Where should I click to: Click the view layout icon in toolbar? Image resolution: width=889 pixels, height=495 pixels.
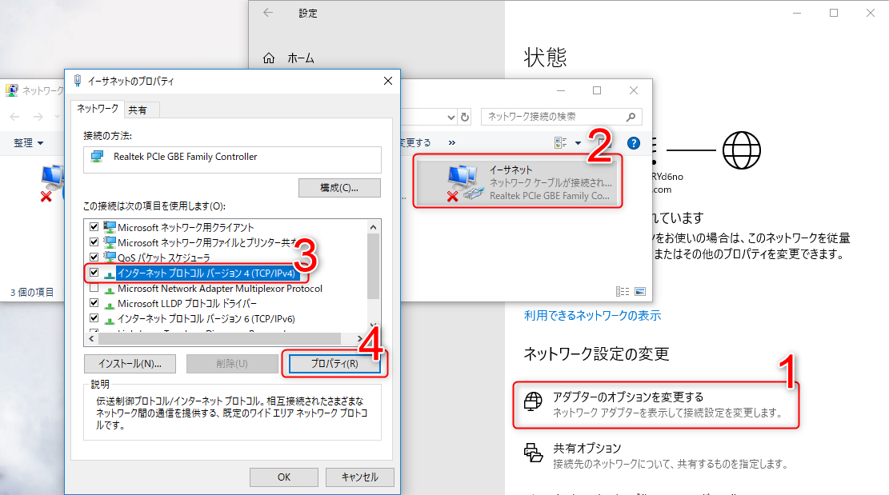(x=561, y=142)
